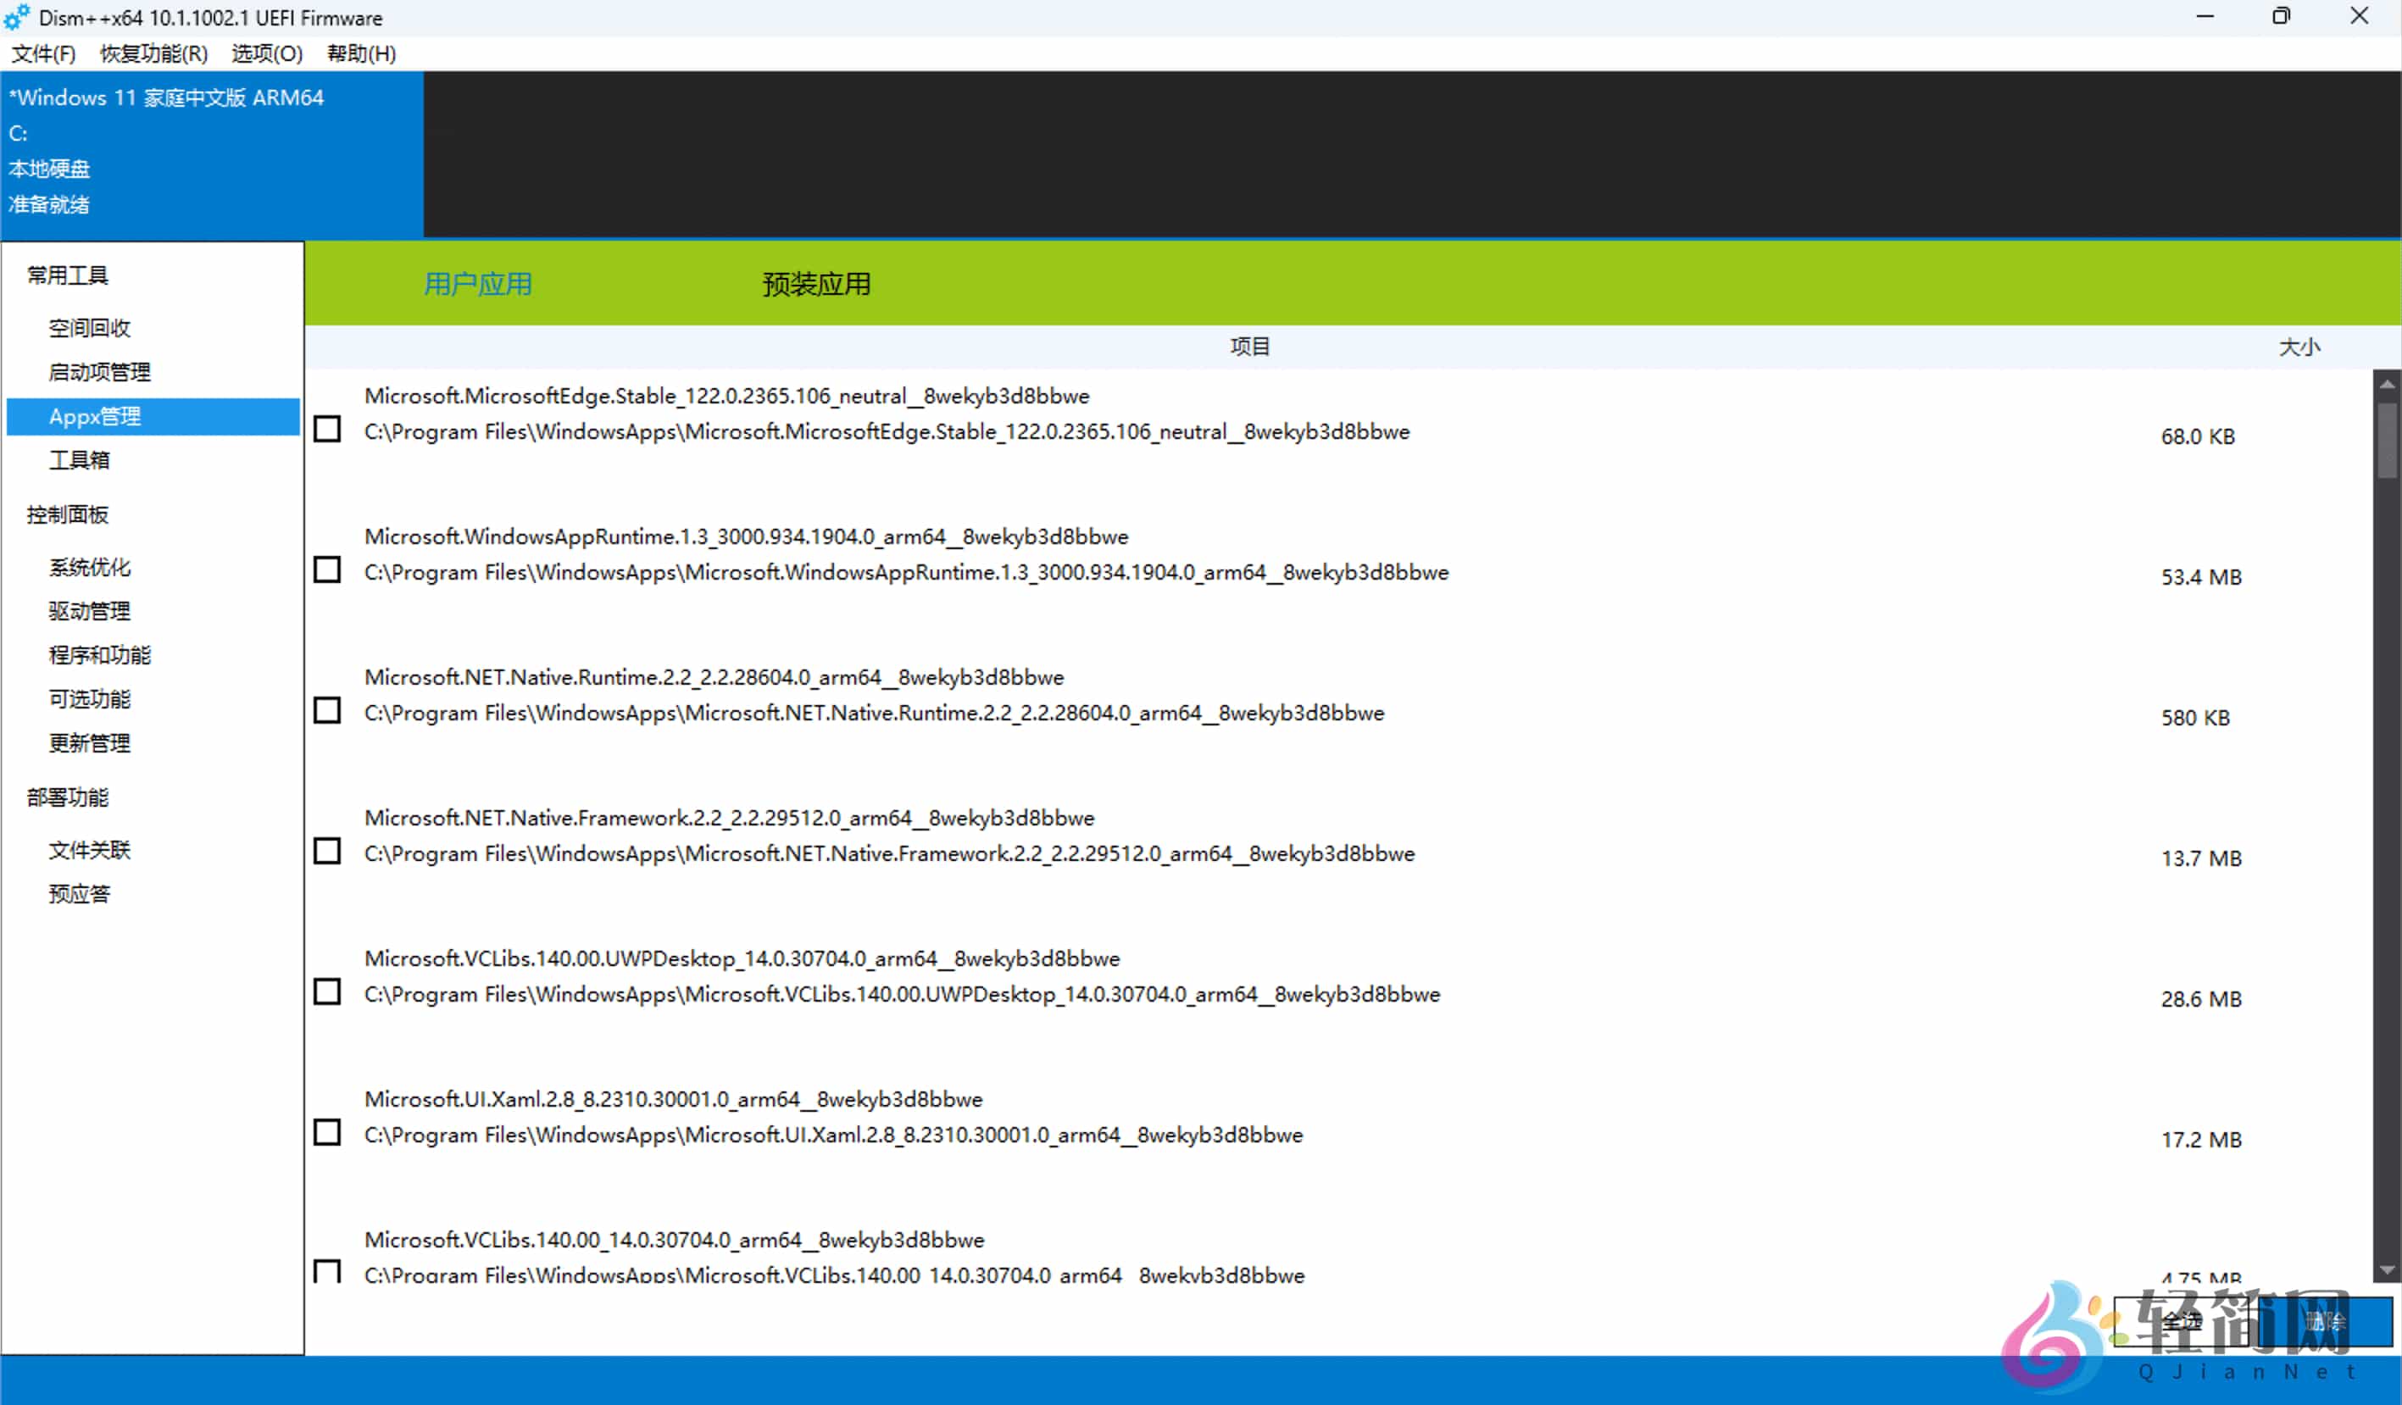Viewport: 2402px width, 1405px height.
Task: Open 驱动管理 in the sidebar
Action: (x=90, y=611)
